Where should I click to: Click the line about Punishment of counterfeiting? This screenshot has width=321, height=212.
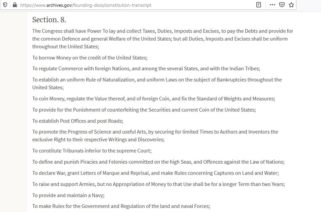[x=144, y=110]
